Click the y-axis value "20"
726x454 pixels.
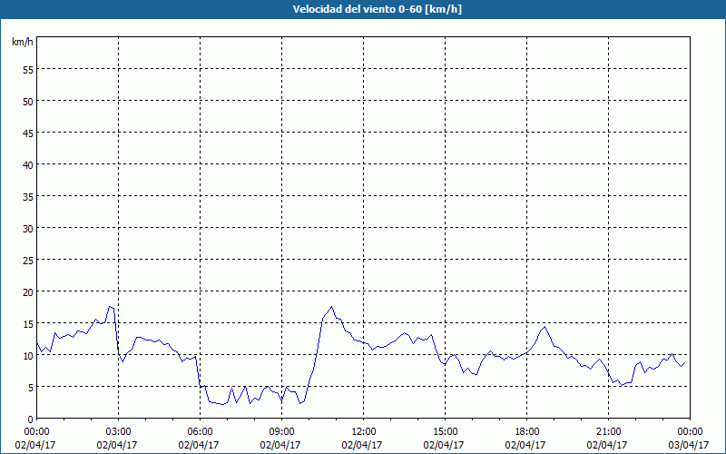[x=28, y=291]
